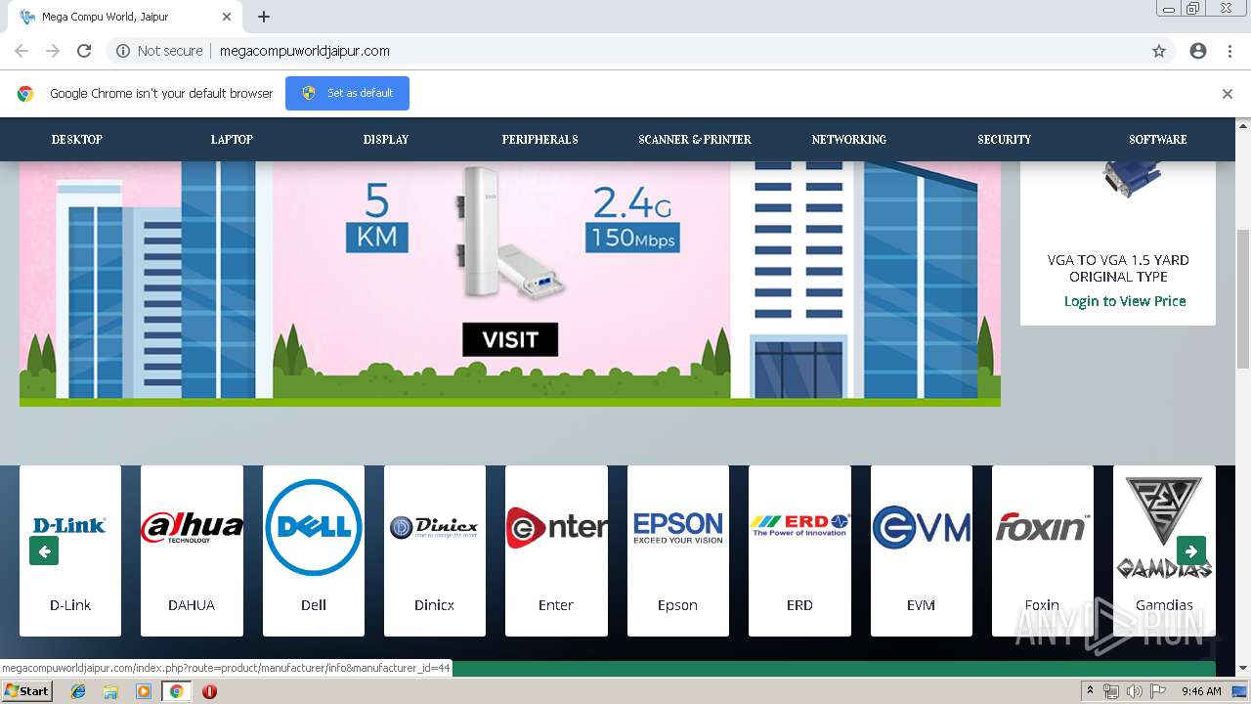Viewport: 1251px width, 704px height.
Task: Show hidden system tray icons
Action: click(1090, 691)
